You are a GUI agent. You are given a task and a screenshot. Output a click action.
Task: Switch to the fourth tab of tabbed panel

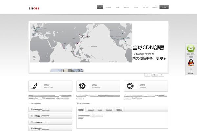tap(109, 110)
